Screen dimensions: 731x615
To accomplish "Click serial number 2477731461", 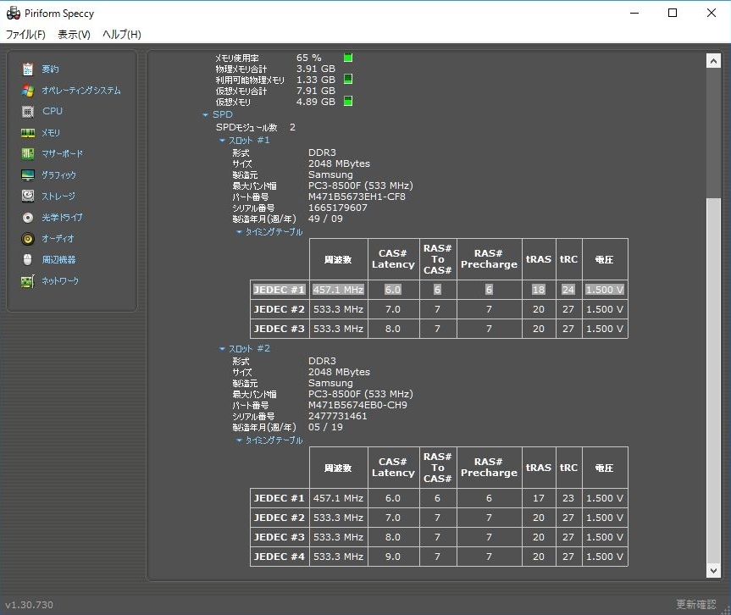I will [x=337, y=416].
